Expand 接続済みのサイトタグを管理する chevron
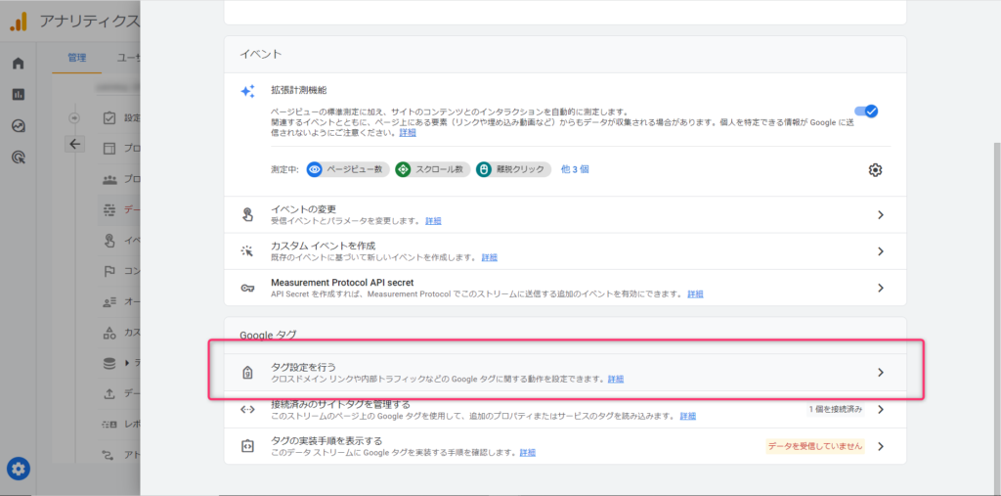The image size is (1001, 496). pyautogui.click(x=881, y=409)
